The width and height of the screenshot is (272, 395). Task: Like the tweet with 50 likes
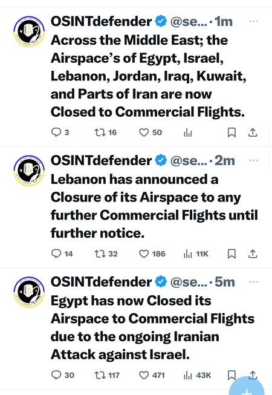(x=151, y=132)
